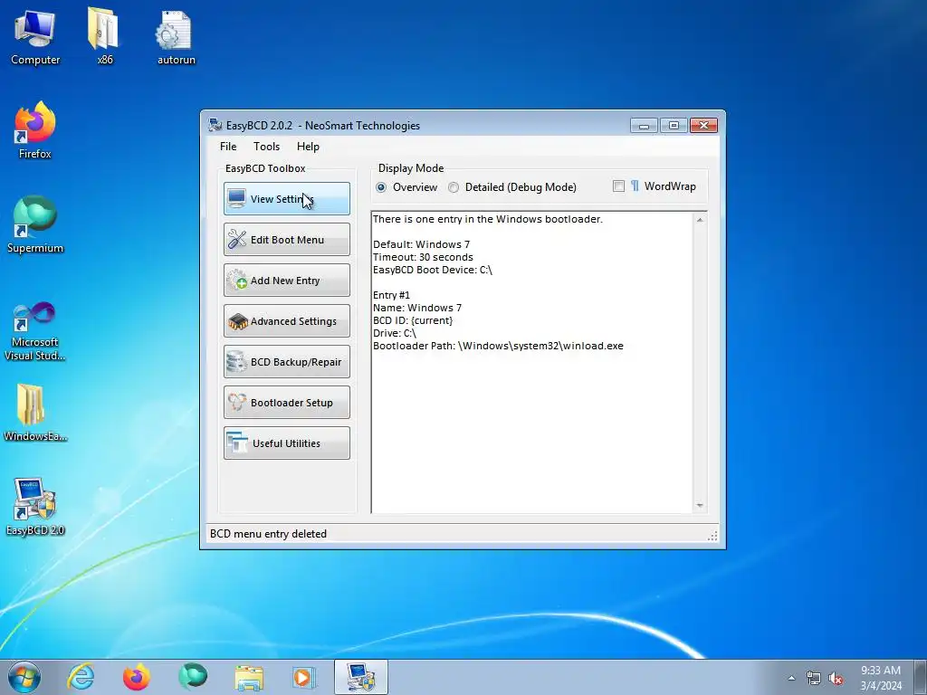927x695 pixels.
Task: Open Advanced Settings in EasyBCD
Action: [x=287, y=321]
